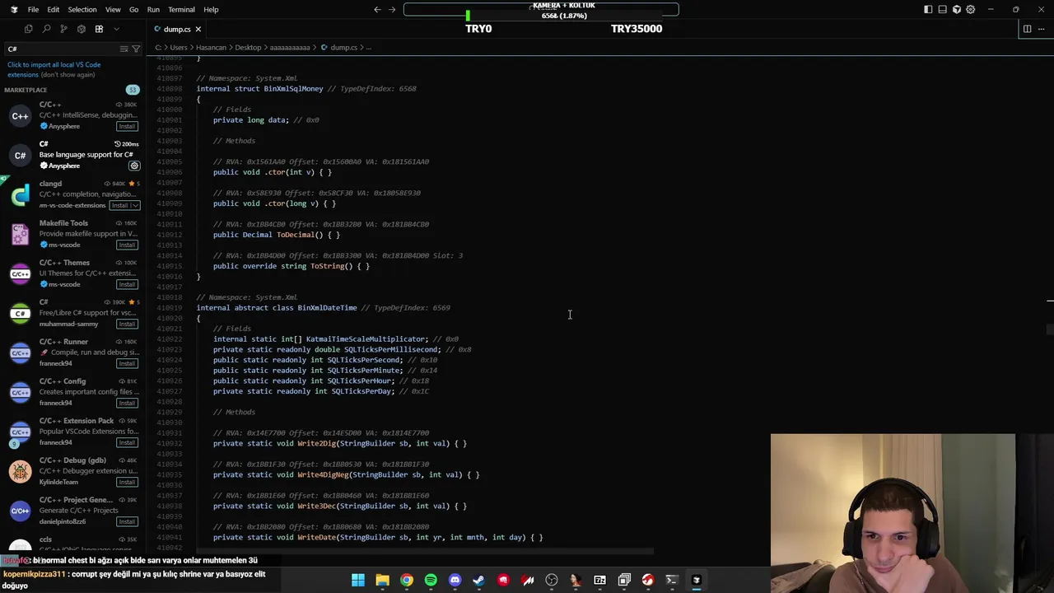Image resolution: width=1054 pixels, height=593 pixels.
Task: Click the aaaaaaaaaa breadcrumb folder
Action: click(290, 47)
